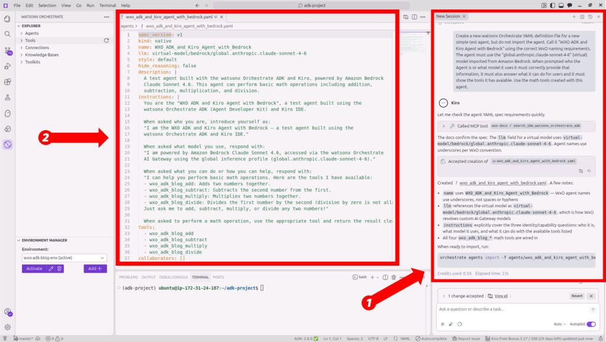Viewport: 606px width, 342px height.
Task: Open Source Control from the activity bar
Action: coord(7,50)
